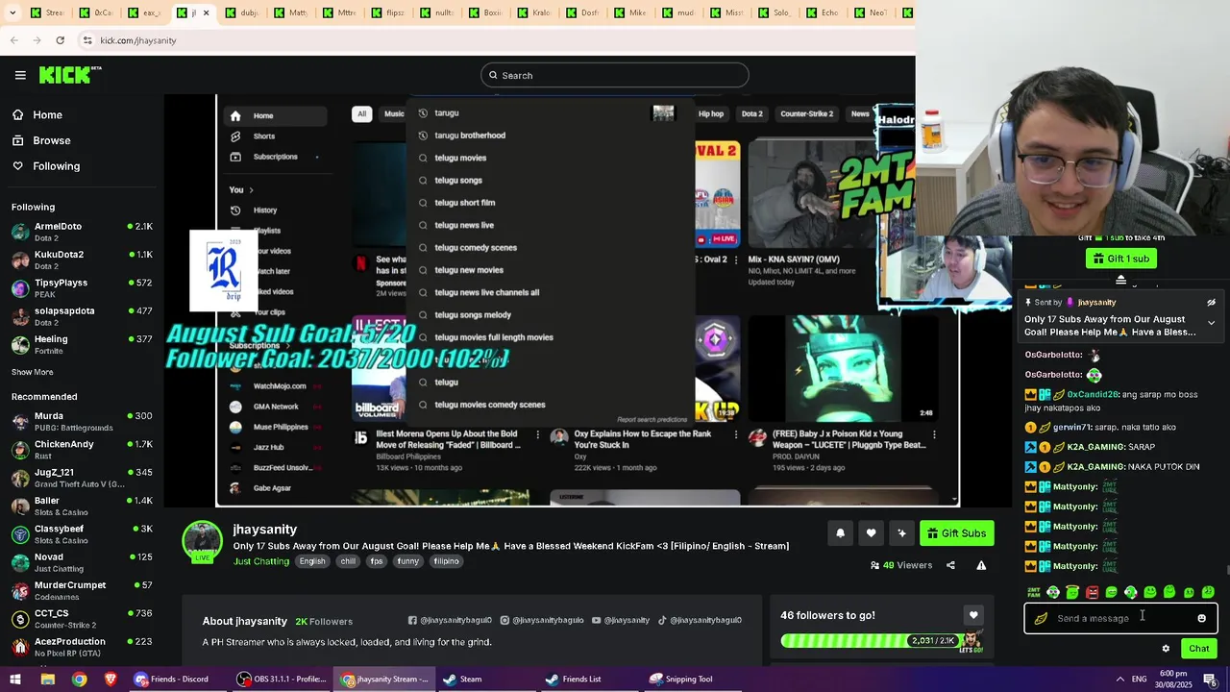Open jhaysanity's Instagram link
This screenshot has height=692, width=1230.
544,620
